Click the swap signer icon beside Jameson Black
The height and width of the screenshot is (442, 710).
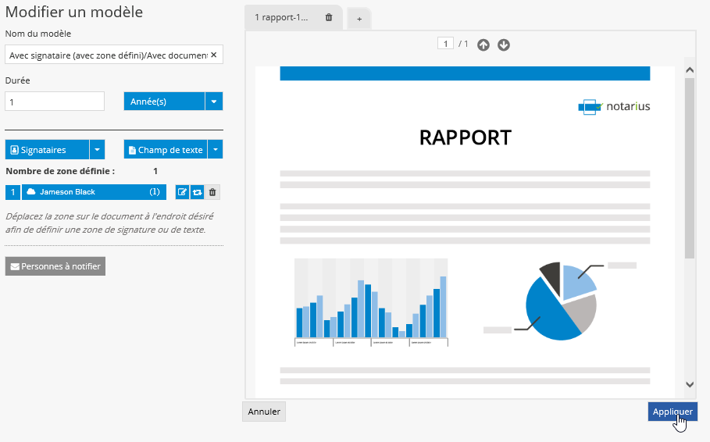click(197, 192)
